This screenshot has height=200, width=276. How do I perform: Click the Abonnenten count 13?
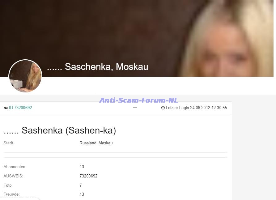[x=82, y=167]
